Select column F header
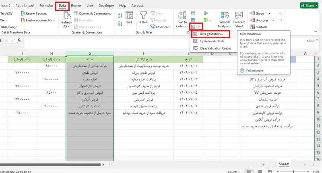This screenshot has width=322, height=173. point(144,54)
